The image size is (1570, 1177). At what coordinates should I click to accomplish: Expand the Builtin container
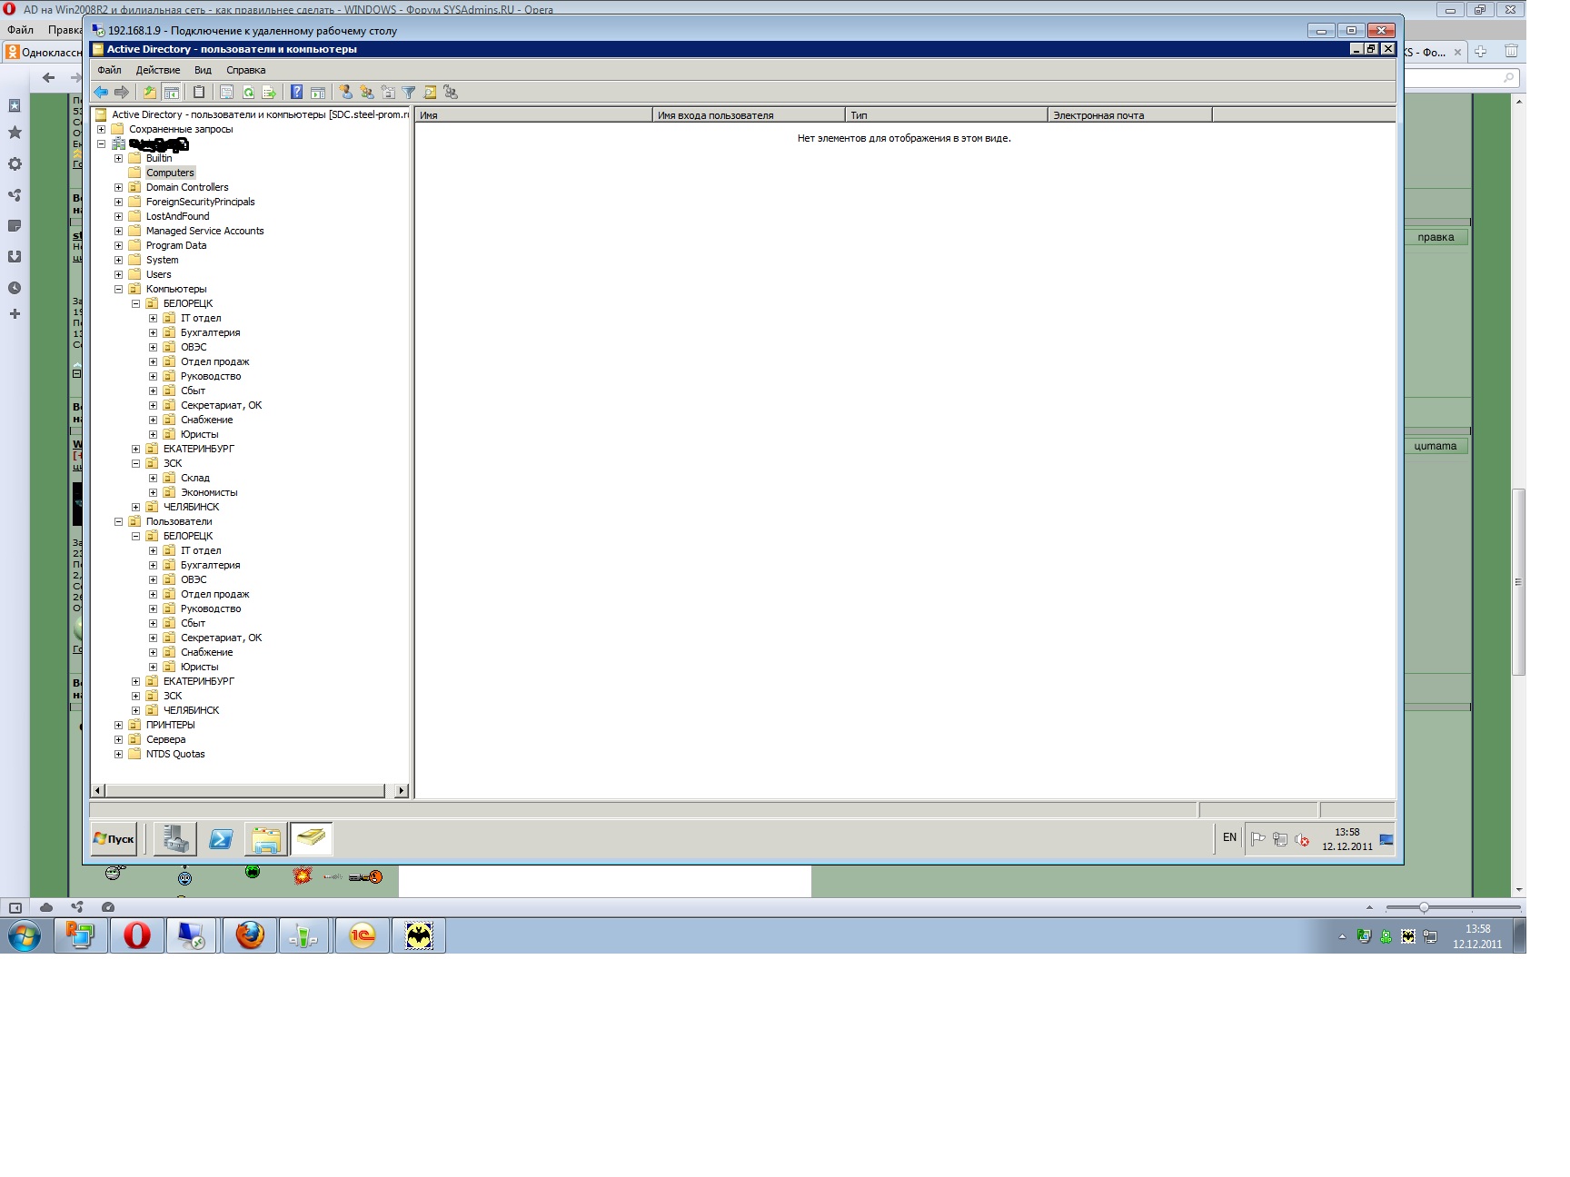[118, 158]
